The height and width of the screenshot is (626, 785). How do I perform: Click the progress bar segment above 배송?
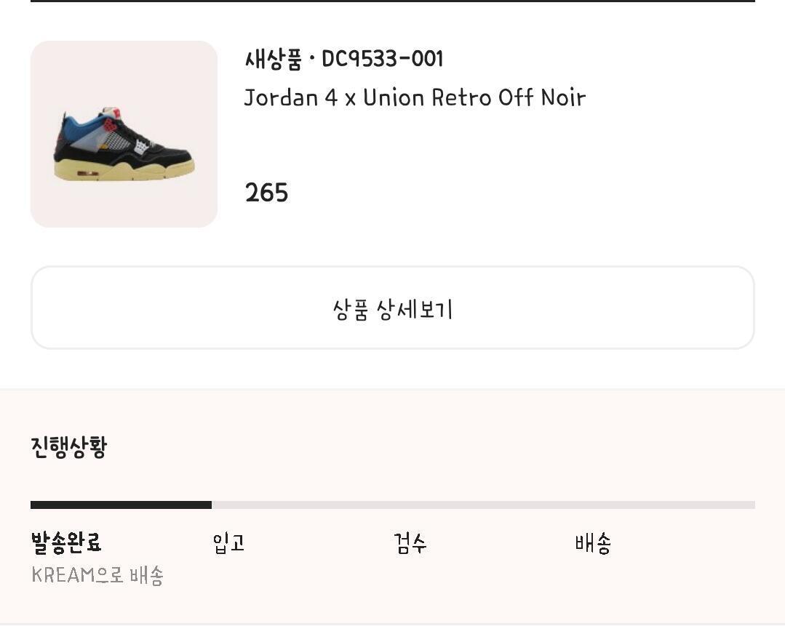coord(664,505)
